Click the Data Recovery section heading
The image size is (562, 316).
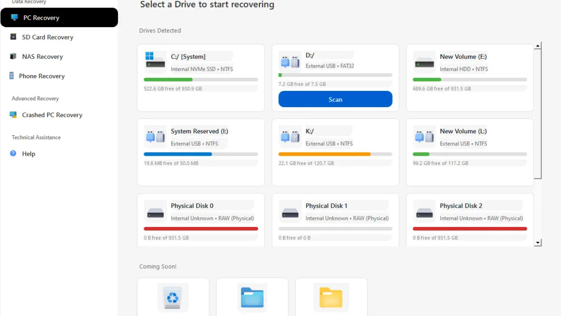29,2
